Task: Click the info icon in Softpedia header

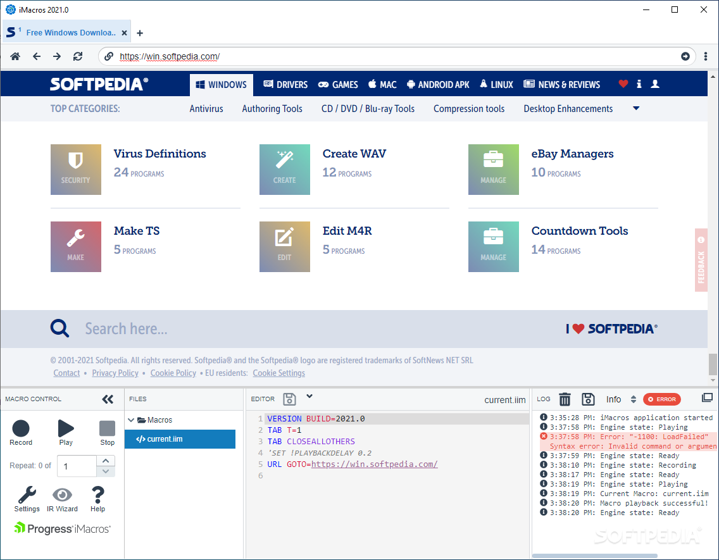Action: 639,84
